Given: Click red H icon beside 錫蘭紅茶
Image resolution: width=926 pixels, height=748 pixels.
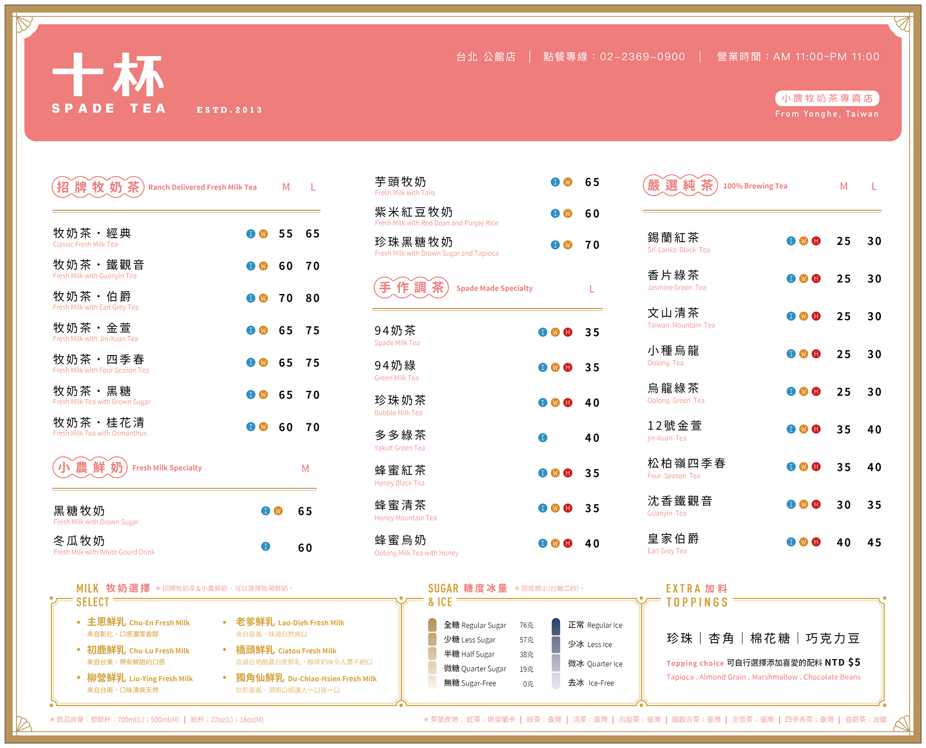Looking at the screenshot, I should (x=816, y=241).
